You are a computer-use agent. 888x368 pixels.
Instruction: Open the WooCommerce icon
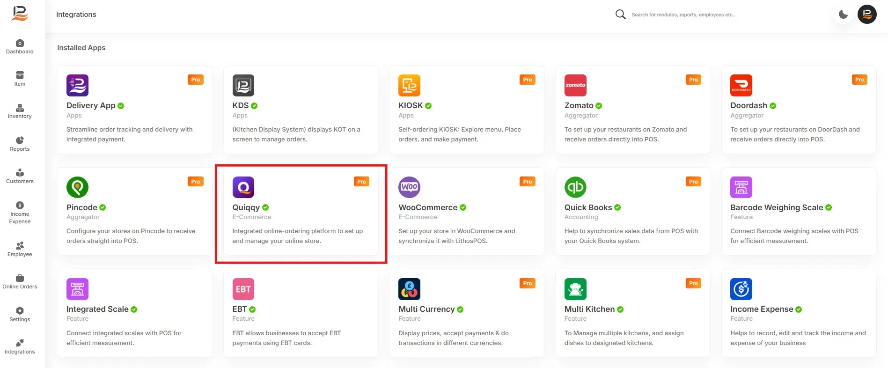click(x=409, y=187)
